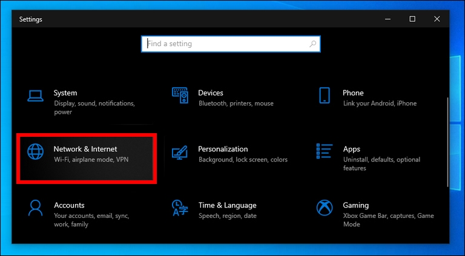465x256 pixels.
Task: Click 'Speech, region, date' description
Action: pos(228,215)
